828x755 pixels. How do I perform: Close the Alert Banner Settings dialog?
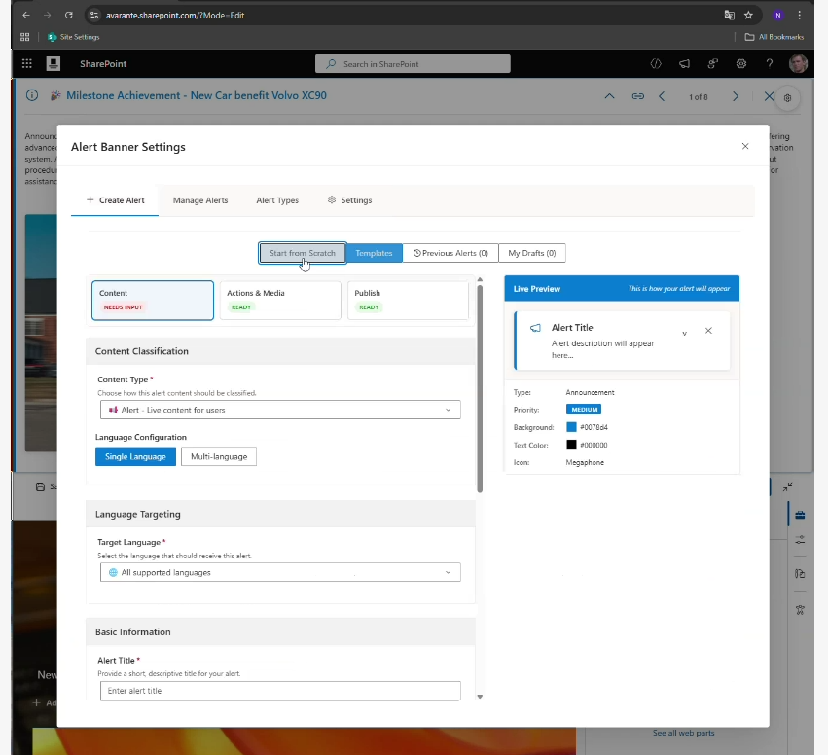click(745, 146)
